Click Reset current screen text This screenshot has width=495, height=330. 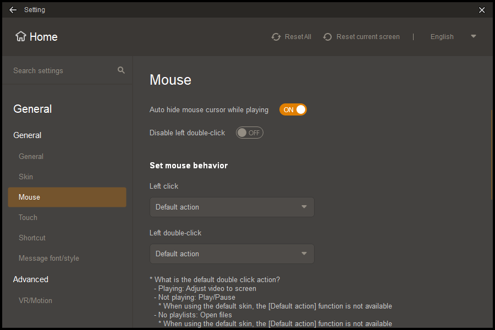tap(368, 37)
